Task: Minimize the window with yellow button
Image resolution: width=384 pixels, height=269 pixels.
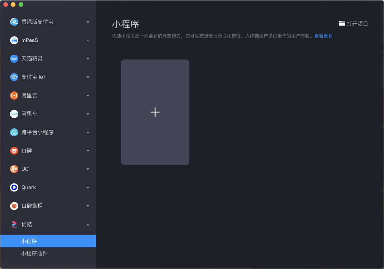Action: [13, 5]
